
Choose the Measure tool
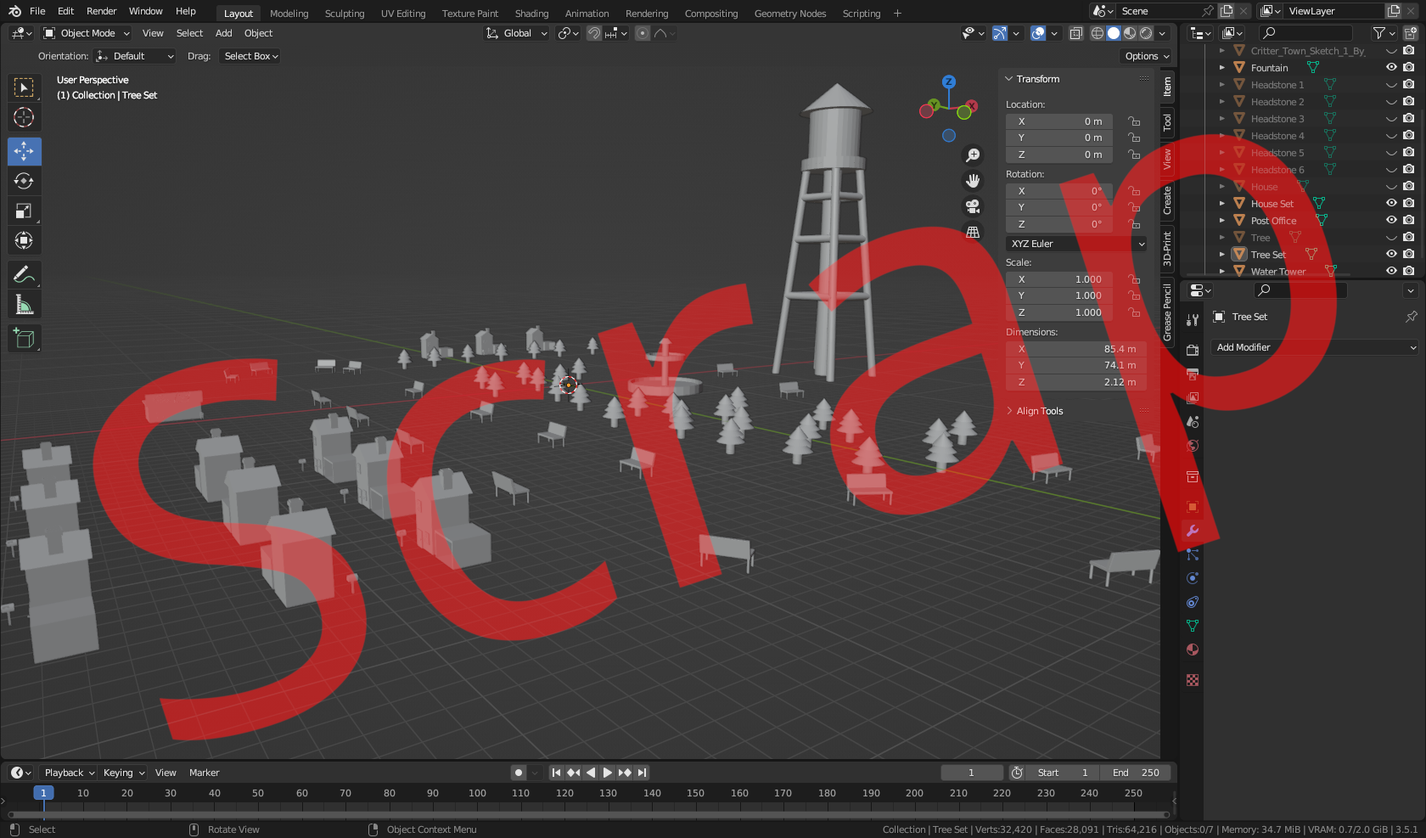[x=24, y=305]
